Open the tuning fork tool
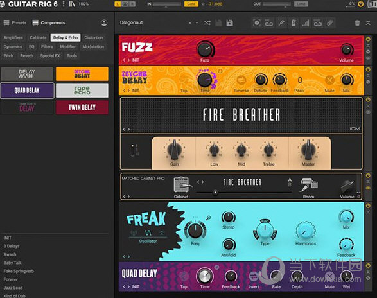 click(281, 23)
